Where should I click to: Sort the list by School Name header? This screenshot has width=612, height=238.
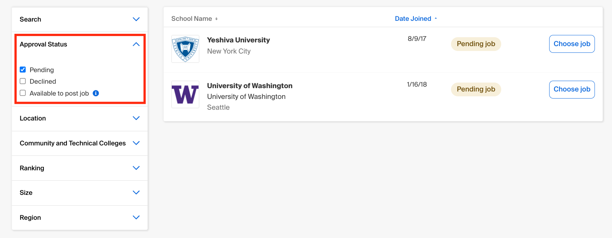(x=191, y=19)
